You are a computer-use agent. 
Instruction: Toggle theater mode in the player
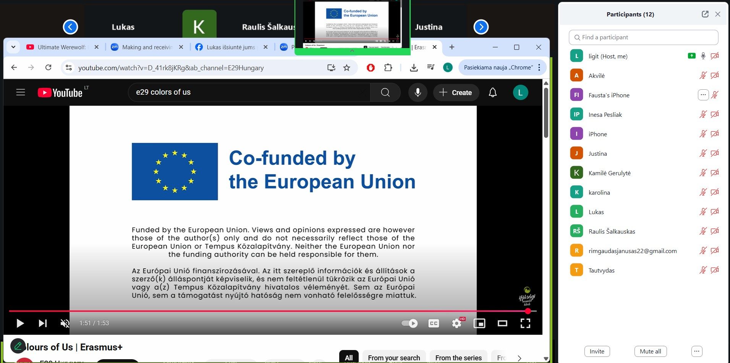coord(502,323)
